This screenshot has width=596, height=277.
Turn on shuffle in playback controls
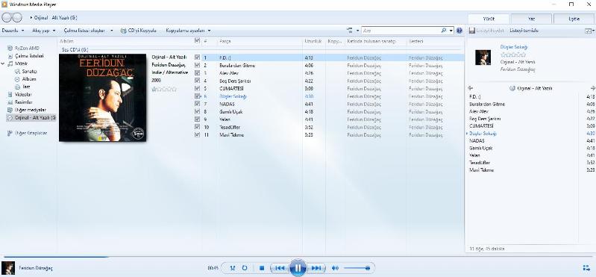pyautogui.click(x=233, y=268)
